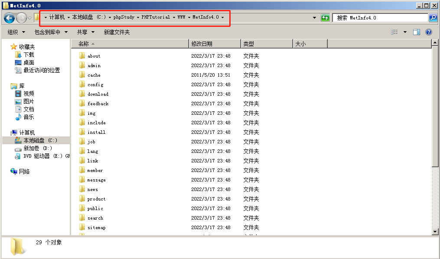Select the sitemap folder name
The image size is (440, 259).
tap(96, 228)
